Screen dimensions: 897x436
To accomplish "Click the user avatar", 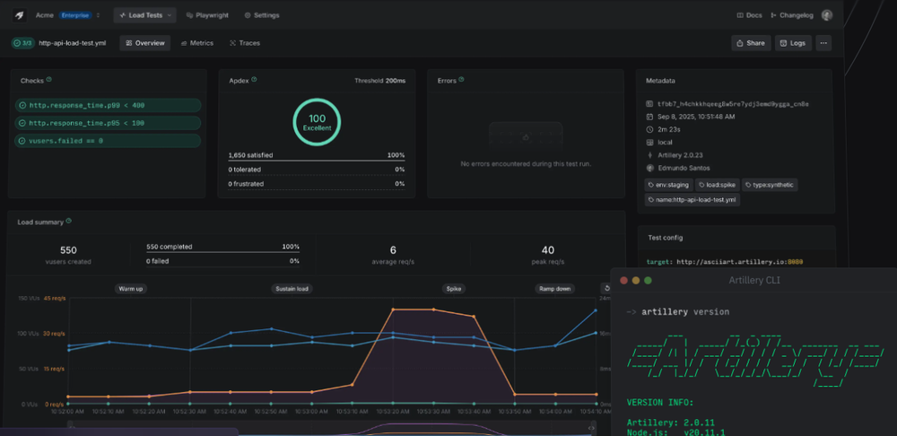I will 827,15.
